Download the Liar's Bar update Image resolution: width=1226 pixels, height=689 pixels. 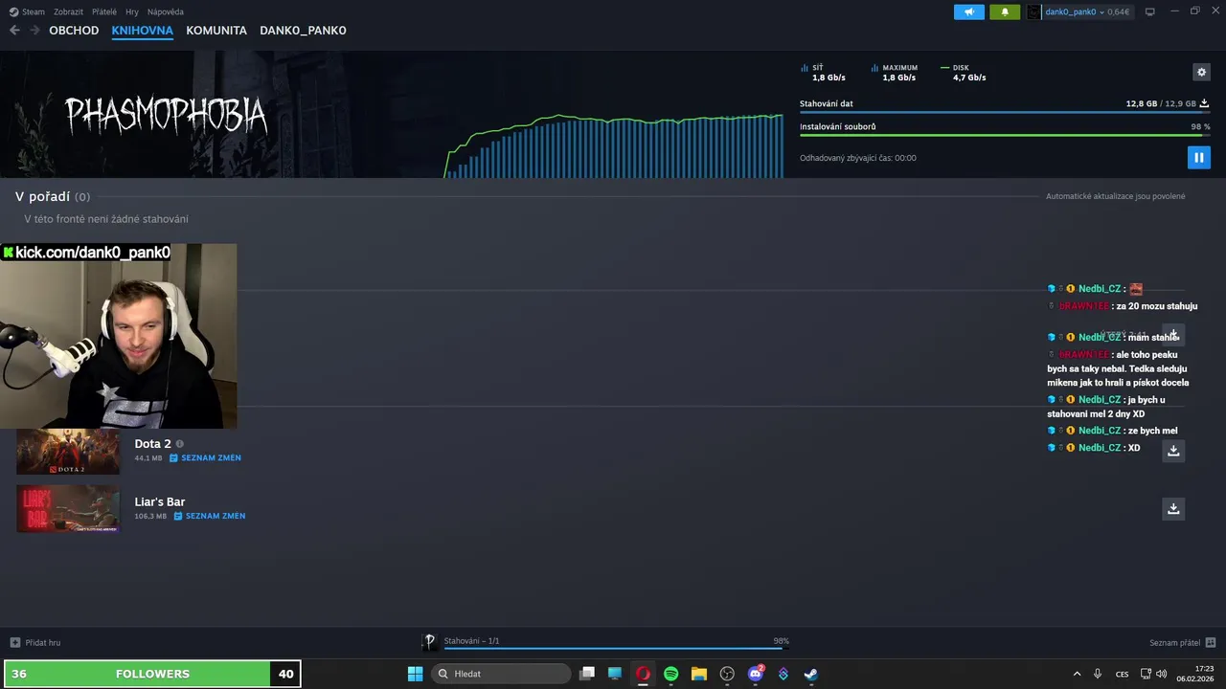coord(1173,508)
